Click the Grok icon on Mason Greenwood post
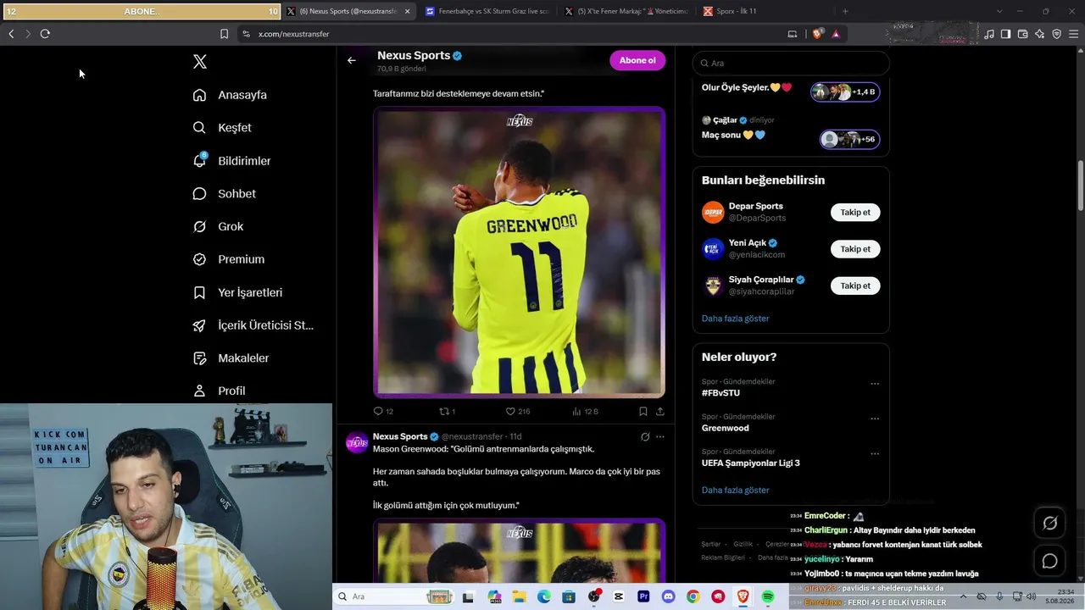 click(x=645, y=437)
